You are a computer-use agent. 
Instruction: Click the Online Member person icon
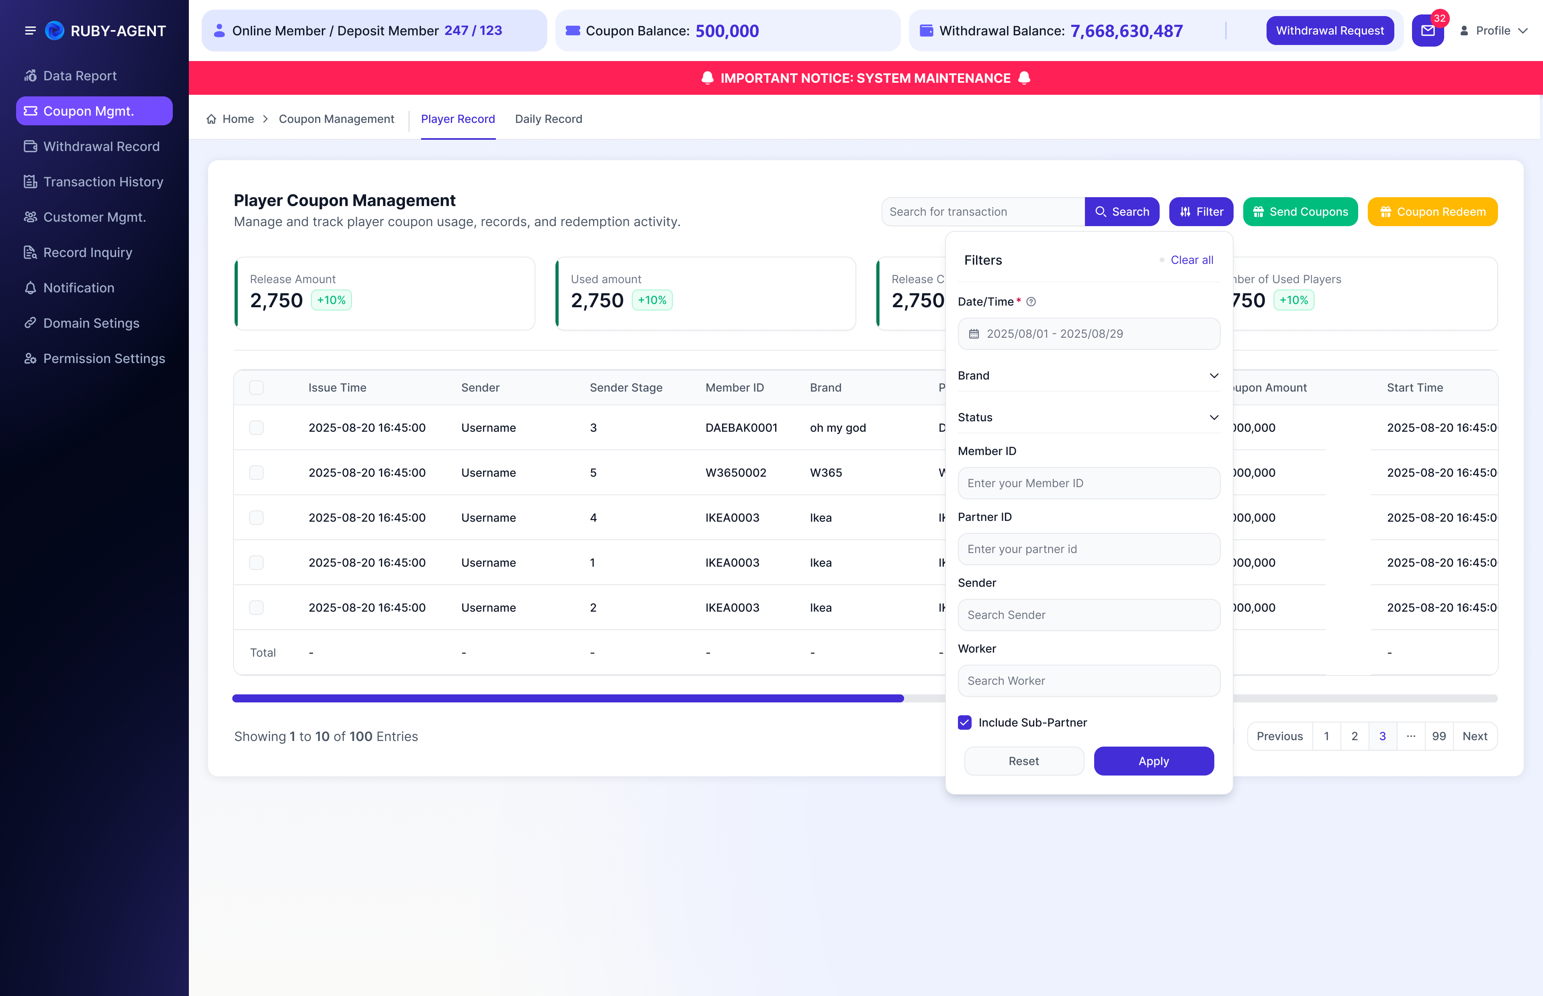(219, 31)
